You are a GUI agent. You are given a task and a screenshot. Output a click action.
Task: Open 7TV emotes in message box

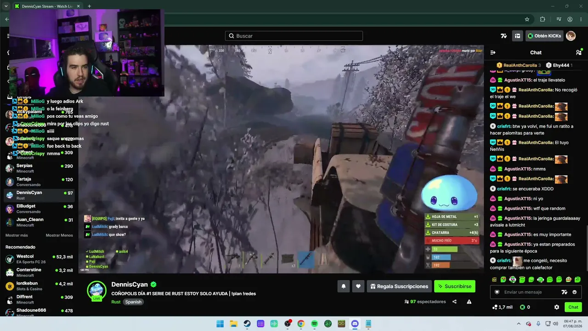coord(565,292)
